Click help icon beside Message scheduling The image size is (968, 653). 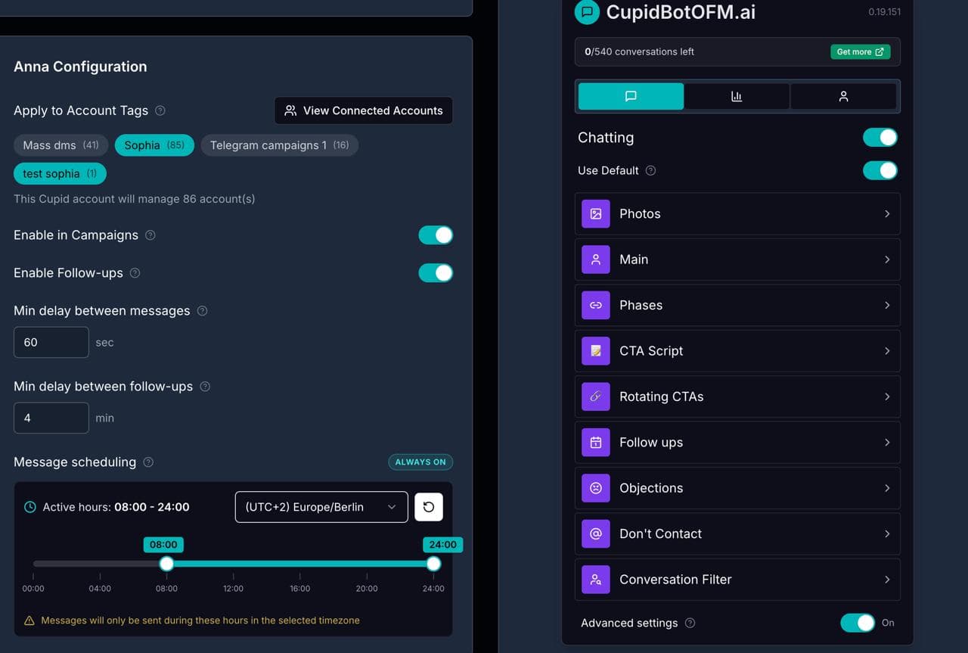pos(149,462)
